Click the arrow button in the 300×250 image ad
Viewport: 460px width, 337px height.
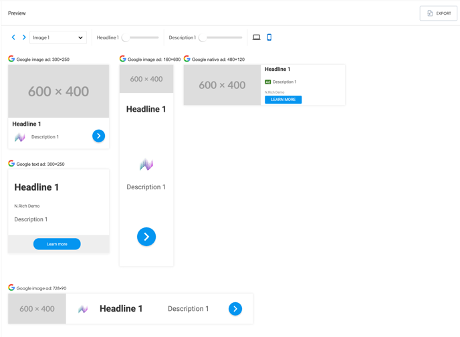[x=98, y=136]
